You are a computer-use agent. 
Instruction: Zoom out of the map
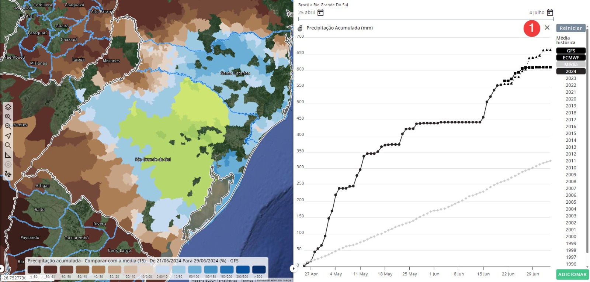pyautogui.click(x=8, y=126)
